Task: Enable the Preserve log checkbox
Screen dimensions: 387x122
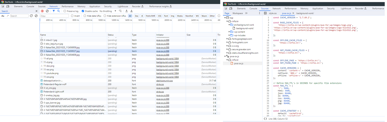Action: 65,11
